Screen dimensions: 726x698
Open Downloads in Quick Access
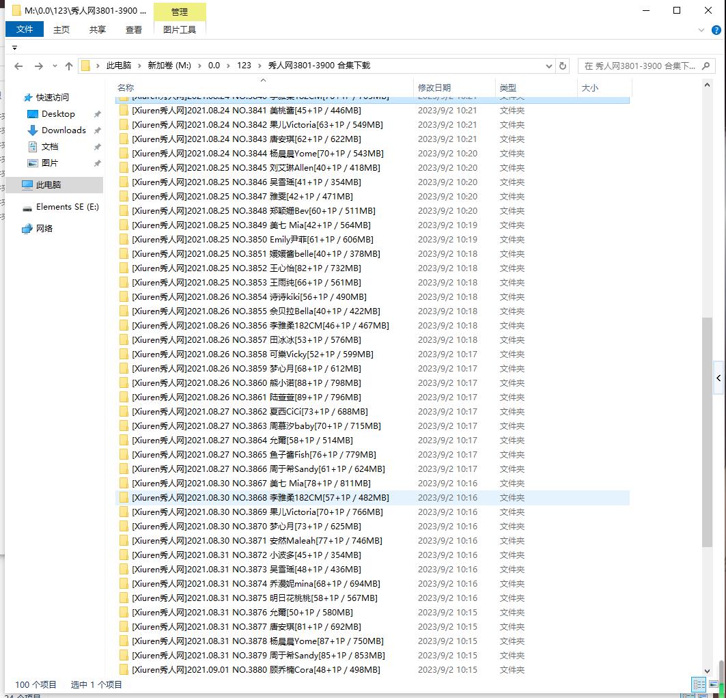tap(64, 130)
